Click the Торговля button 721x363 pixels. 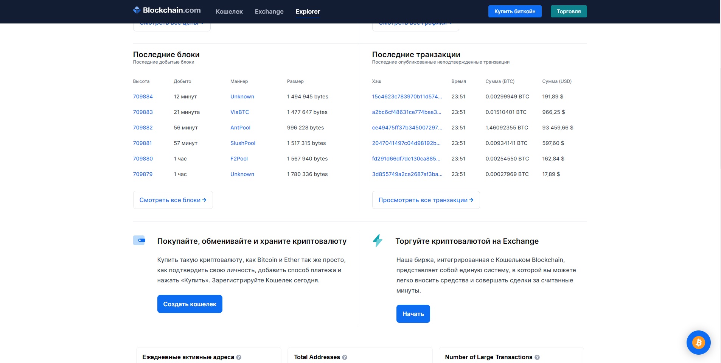pyautogui.click(x=569, y=11)
